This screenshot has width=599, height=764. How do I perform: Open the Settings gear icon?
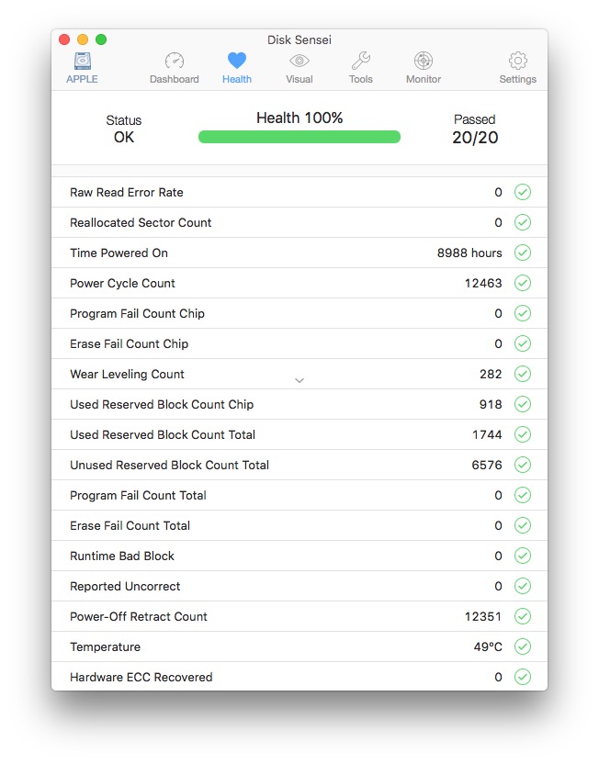pos(517,62)
